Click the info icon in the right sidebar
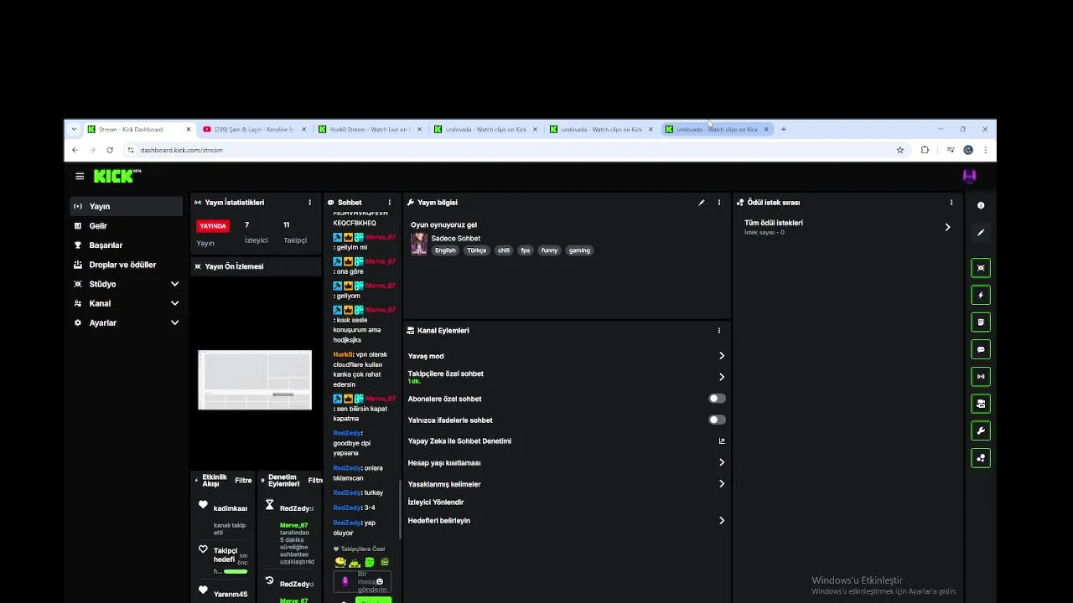This screenshot has width=1073, height=603. [x=981, y=205]
